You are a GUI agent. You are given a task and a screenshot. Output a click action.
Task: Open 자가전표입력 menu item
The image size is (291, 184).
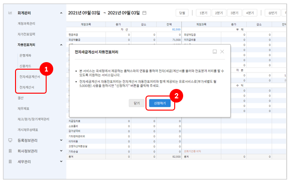[26, 34]
